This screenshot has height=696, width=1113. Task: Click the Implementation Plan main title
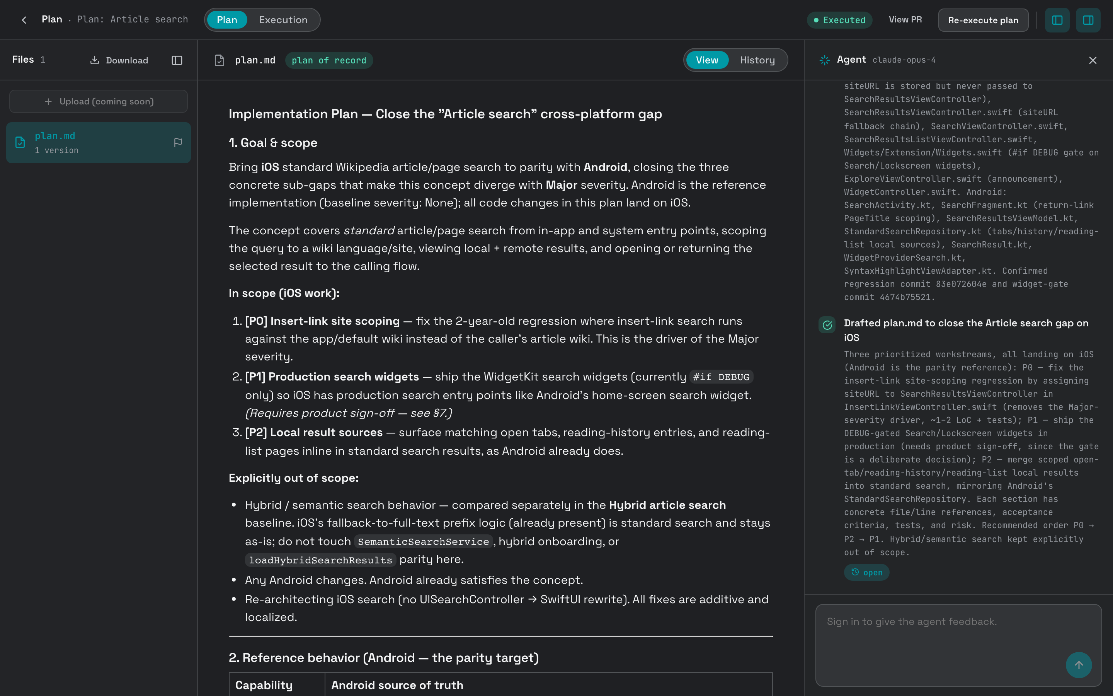coord(445,114)
